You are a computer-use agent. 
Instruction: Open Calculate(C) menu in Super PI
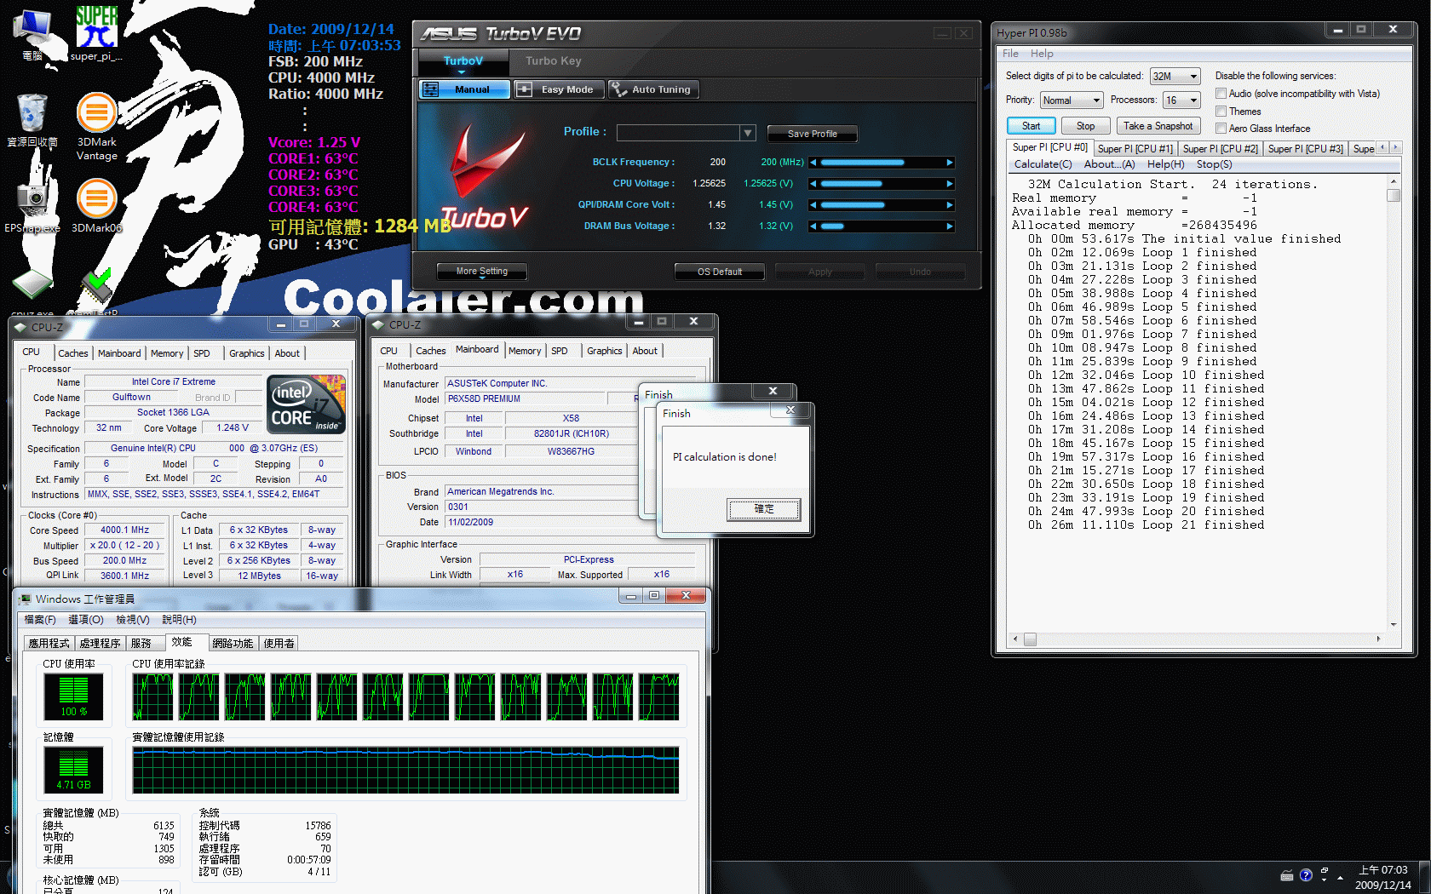(1043, 164)
